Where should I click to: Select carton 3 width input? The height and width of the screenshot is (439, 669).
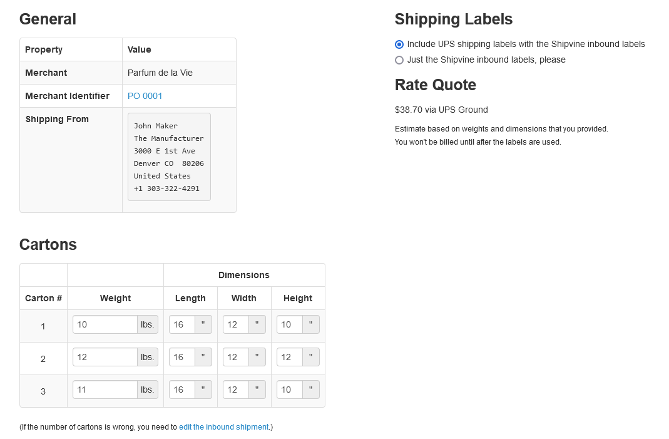236,390
